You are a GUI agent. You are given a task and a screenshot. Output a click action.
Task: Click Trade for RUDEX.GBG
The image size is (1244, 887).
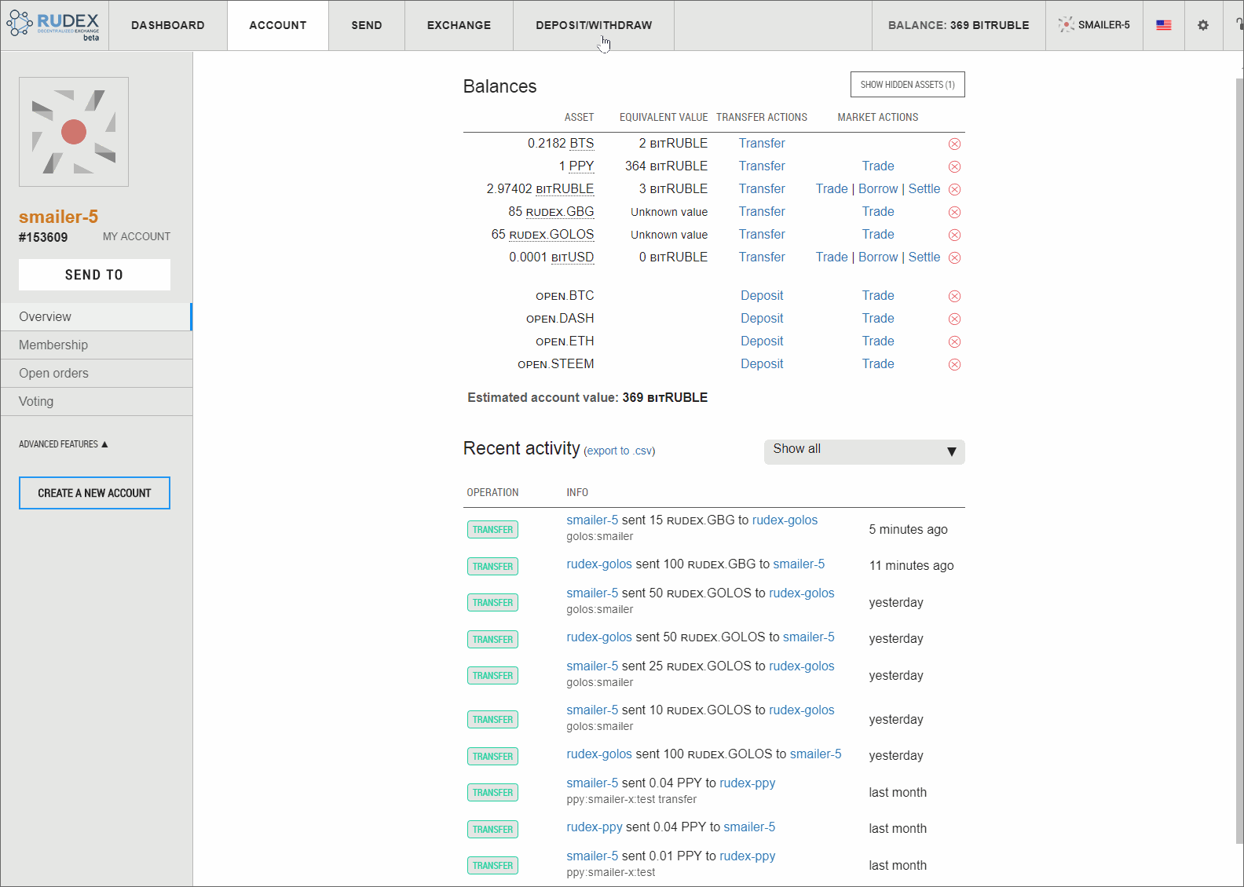(x=878, y=212)
